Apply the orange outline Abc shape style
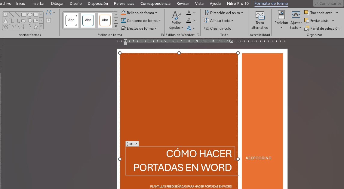This screenshot has width=344, height=189. point(105,20)
